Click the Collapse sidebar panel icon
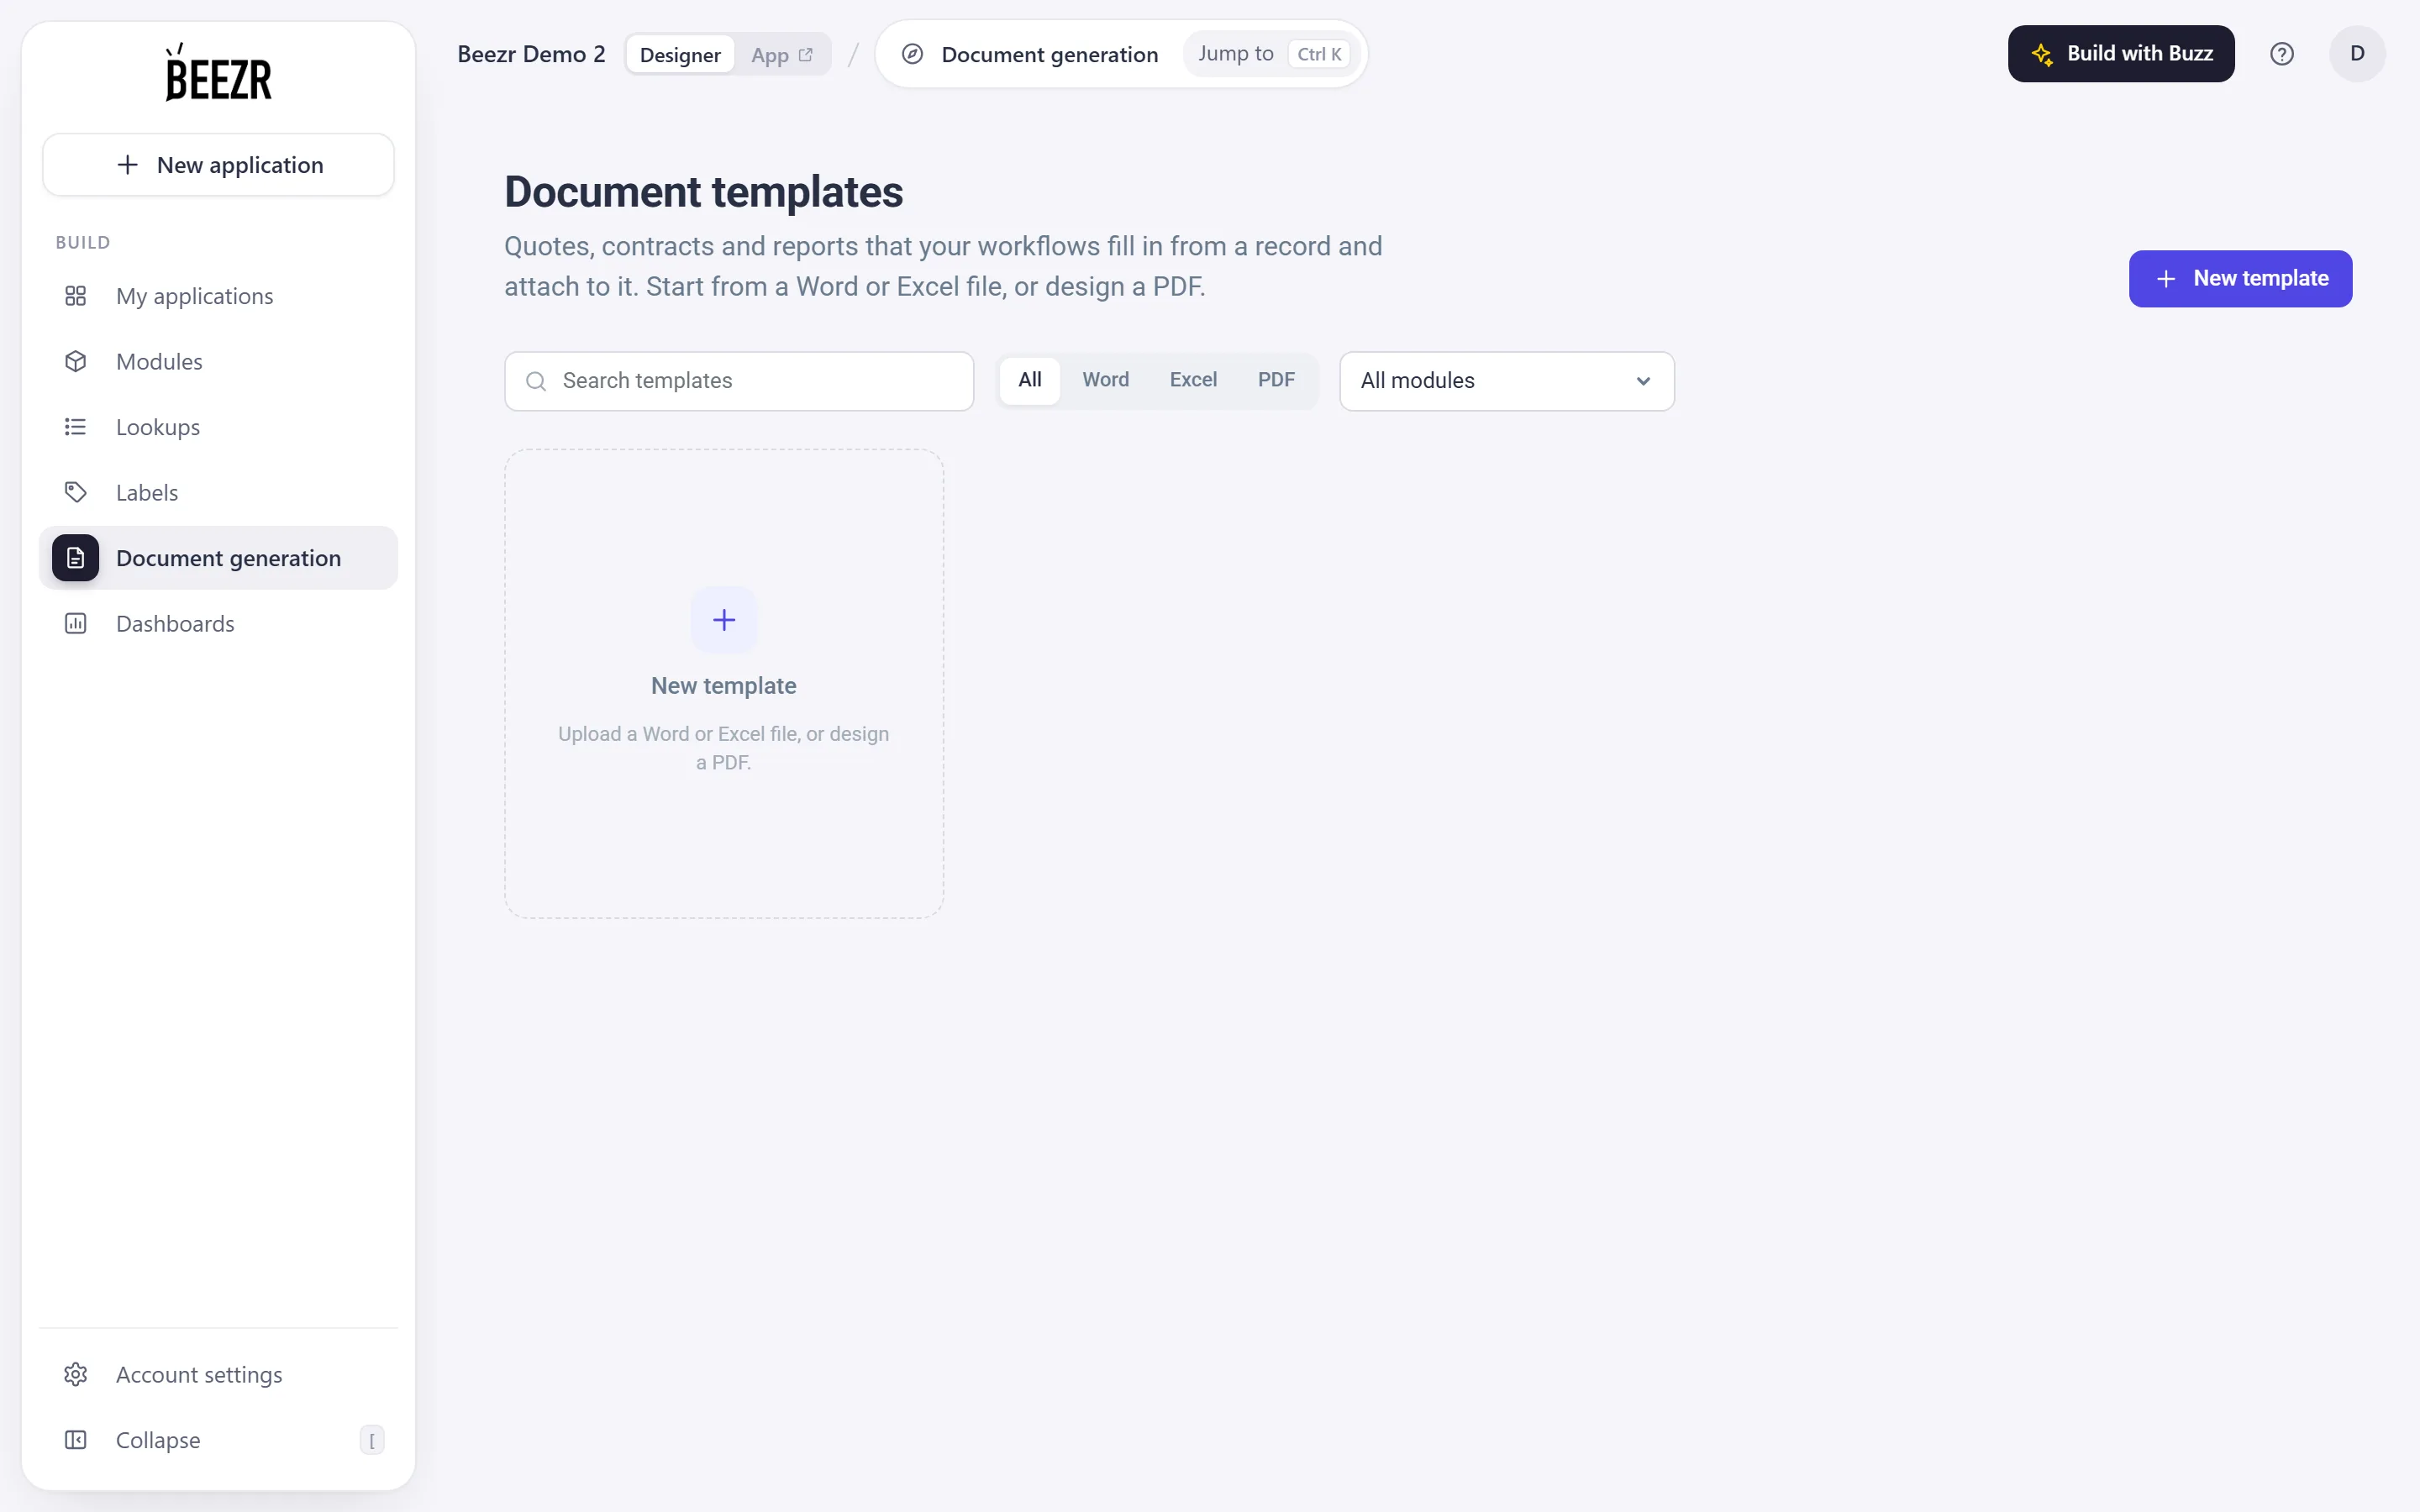 (75, 1440)
